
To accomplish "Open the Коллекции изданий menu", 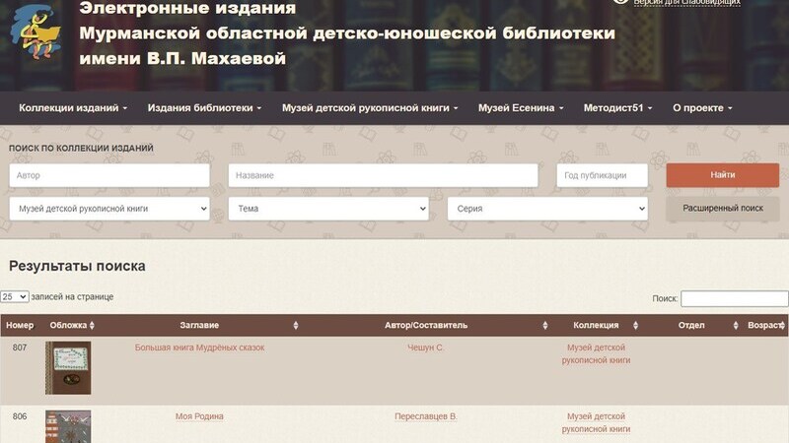I will click(73, 108).
